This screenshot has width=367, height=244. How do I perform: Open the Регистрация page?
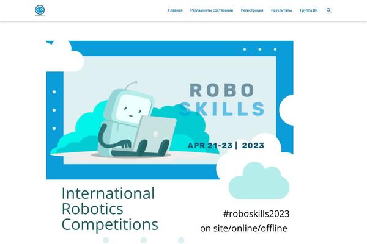coord(252,10)
